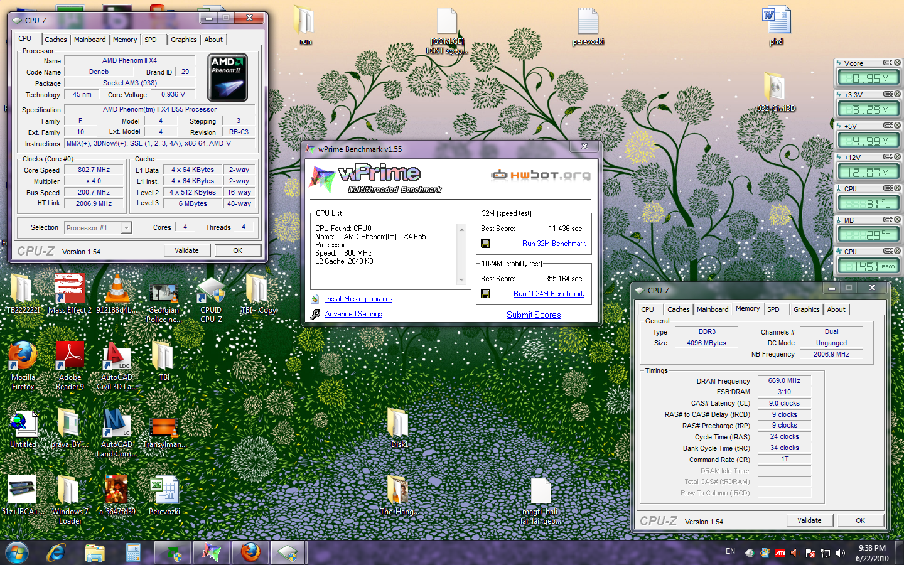
Task: Open the ATI tray icon
Action: pos(780,552)
